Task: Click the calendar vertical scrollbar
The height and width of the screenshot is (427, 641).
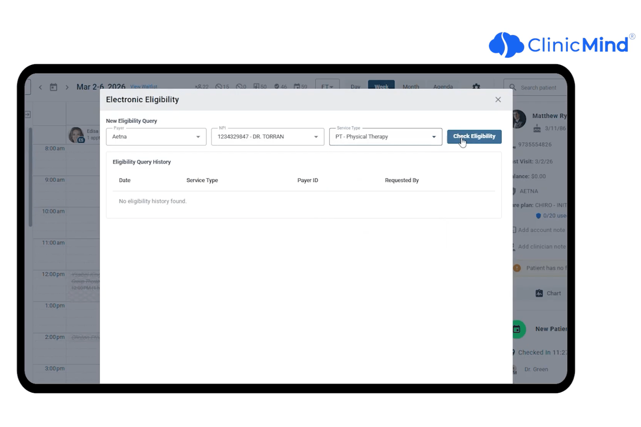Action: pos(30,177)
